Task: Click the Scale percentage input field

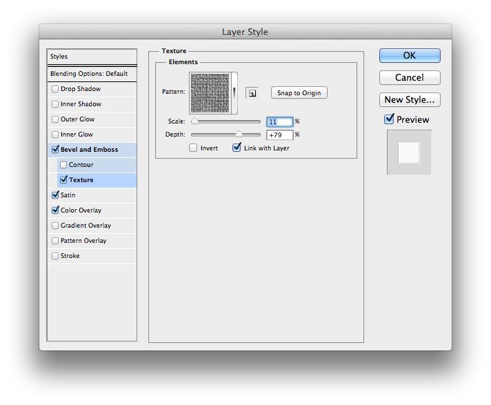Action: pyautogui.click(x=279, y=121)
